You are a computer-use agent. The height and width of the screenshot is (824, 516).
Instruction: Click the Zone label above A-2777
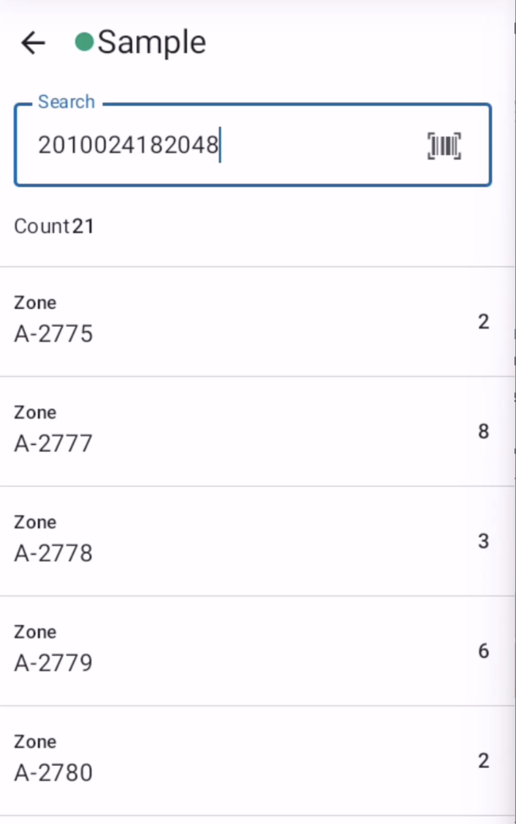click(x=35, y=413)
